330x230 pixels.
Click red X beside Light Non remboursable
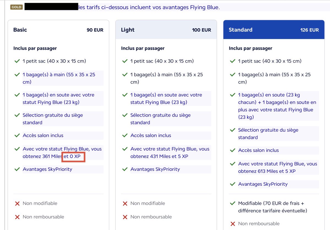tap(125, 217)
